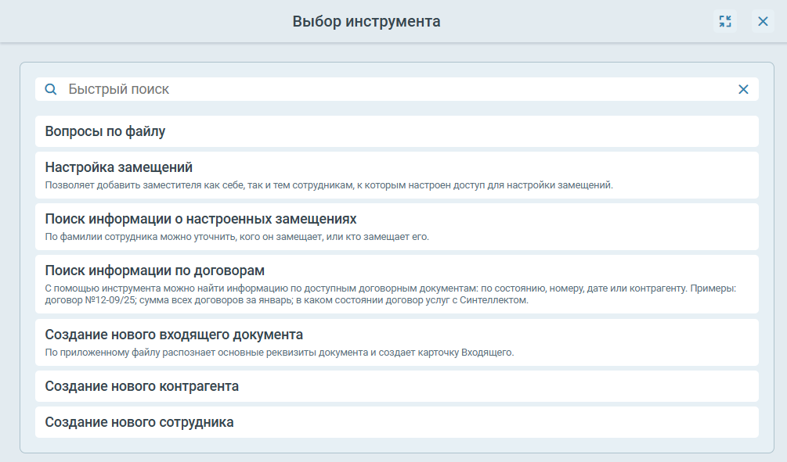Click description 'По фамилии сотрудника можно уточнить...'
This screenshot has width=787, height=462.
tap(237, 237)
